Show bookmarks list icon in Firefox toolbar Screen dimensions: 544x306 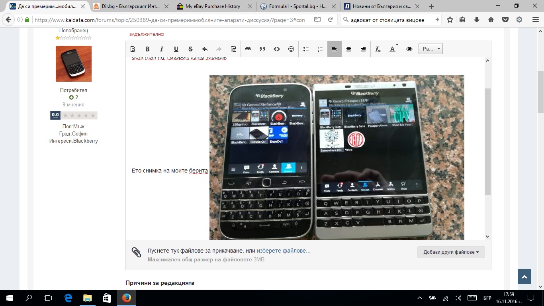[463, 20]
